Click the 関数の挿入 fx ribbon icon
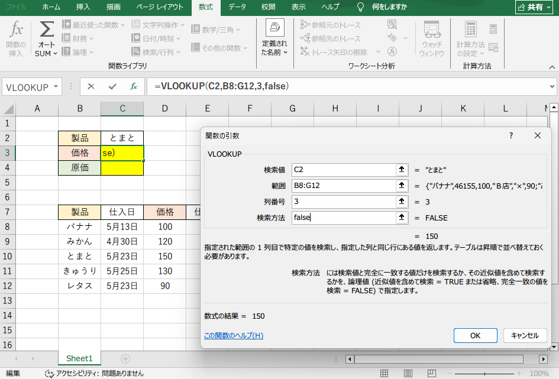559x379 pixels. tap(17, 31)
